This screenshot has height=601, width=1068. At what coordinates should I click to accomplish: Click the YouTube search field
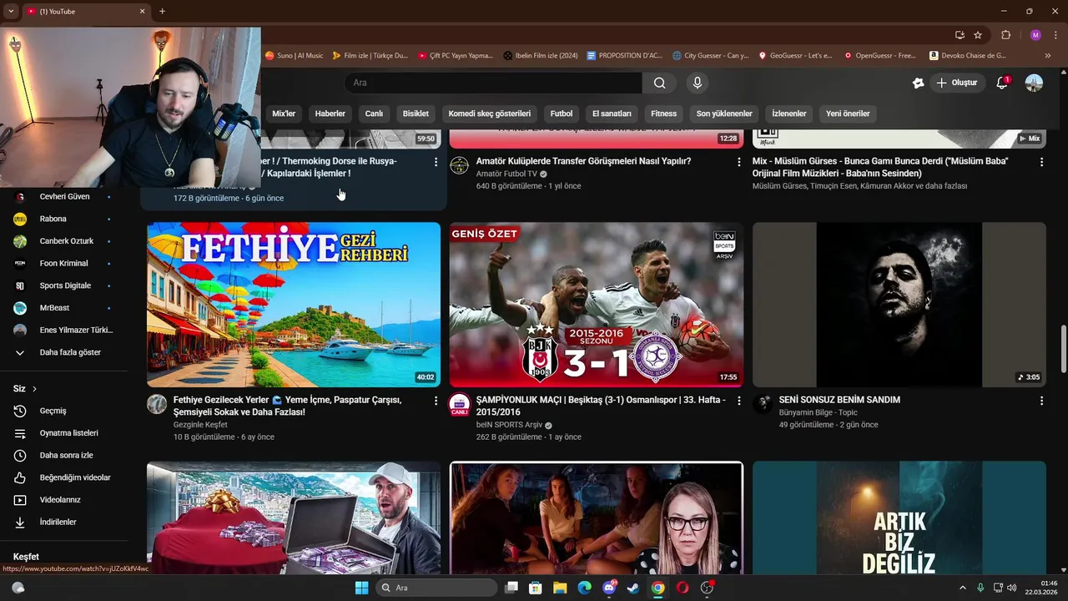pyautogui.click(x=493, y=83)
